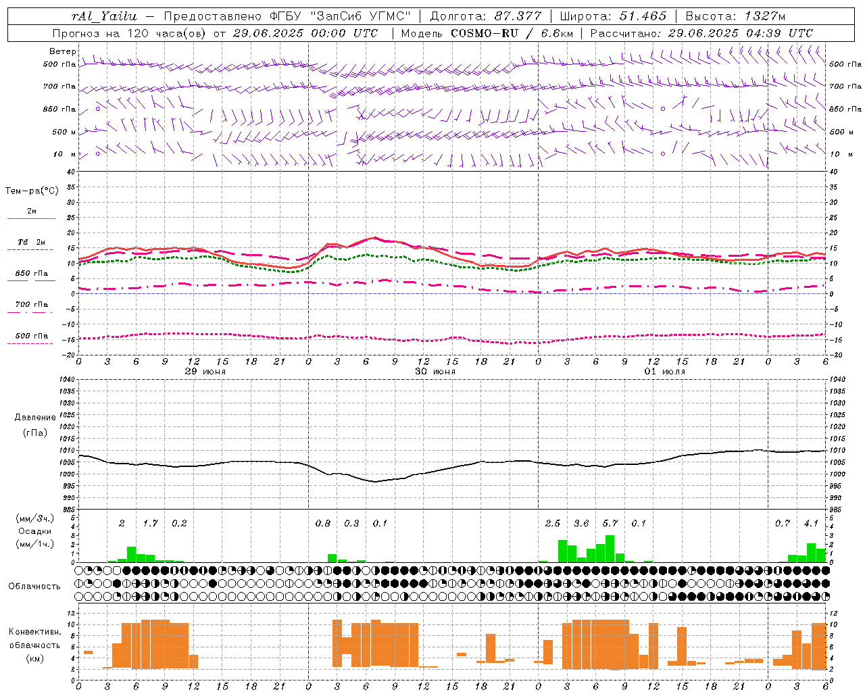
Task: Click the 30 июня date label
Action: [435, 372]
